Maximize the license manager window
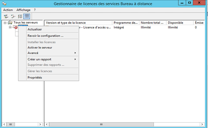 (189, 3)
